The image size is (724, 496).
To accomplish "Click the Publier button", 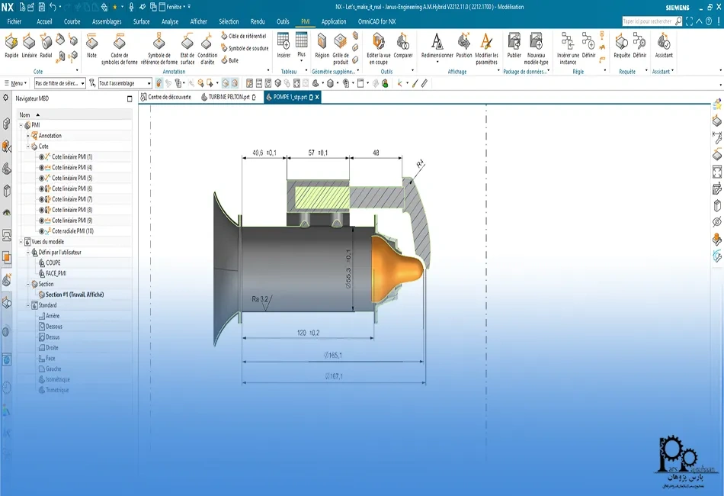I will 514,44.
